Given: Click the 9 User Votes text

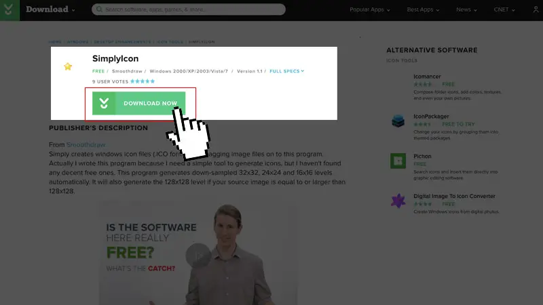Looking at the screenshot, I should 110,81.
